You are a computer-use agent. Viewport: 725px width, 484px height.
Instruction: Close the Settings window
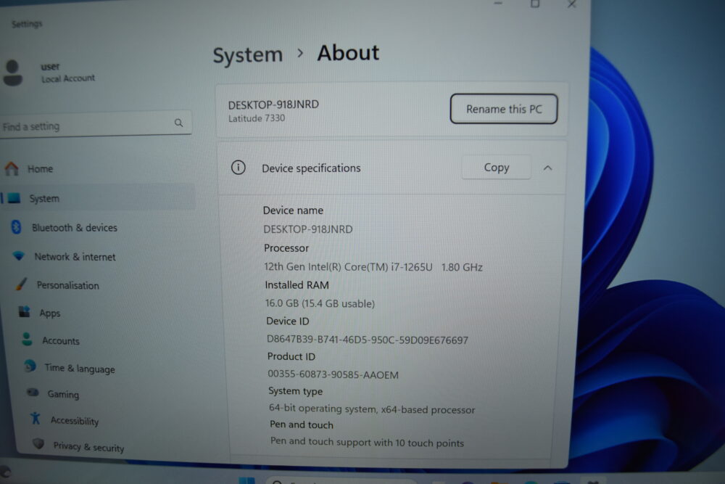(x=572, y=4)
